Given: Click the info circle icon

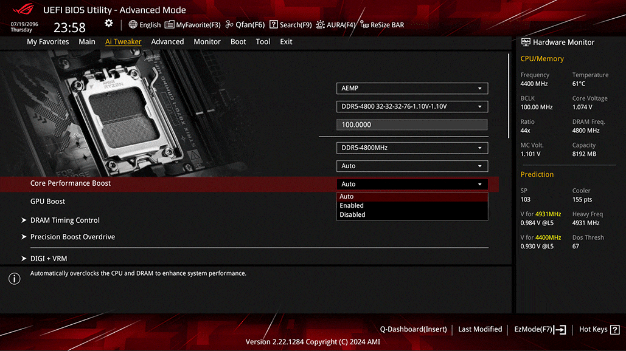Looking at the screenshot, I should [15, 279].
